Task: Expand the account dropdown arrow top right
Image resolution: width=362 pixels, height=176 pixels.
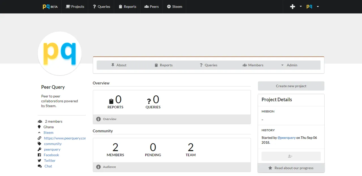Action: (x=318, y=6)
